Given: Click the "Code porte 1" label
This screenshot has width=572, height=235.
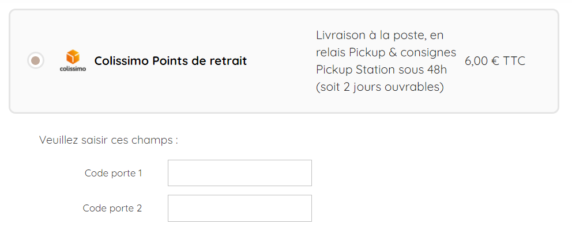Looking at the screenshot, I should [x=113, y=173].
